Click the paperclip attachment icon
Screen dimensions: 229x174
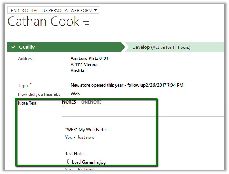[68, 162]
